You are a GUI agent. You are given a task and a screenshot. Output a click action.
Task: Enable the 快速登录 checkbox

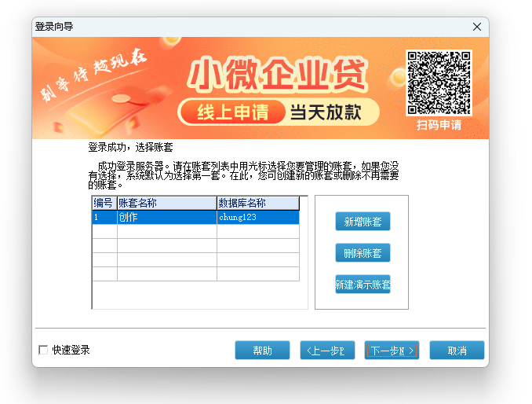click(x=43, y=351)
